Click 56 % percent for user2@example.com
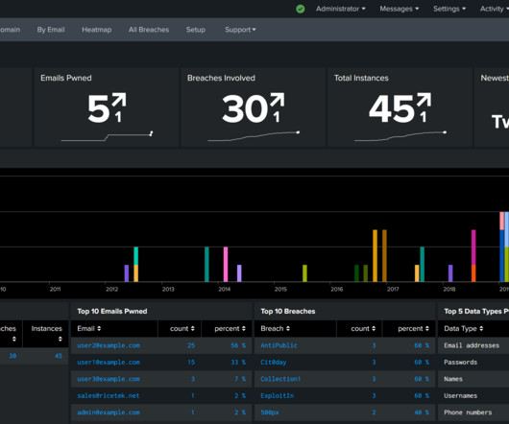Image resolution: width=509 pixels, height=424 pixels. click(238, 345)
